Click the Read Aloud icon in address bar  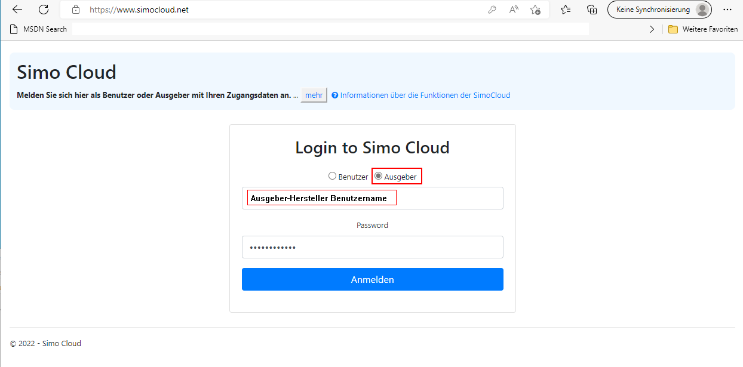point(514,10)
